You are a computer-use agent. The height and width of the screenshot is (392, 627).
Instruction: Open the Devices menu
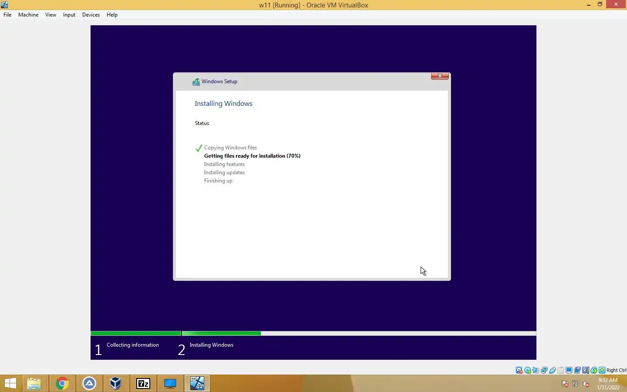(x=91, y=15)
